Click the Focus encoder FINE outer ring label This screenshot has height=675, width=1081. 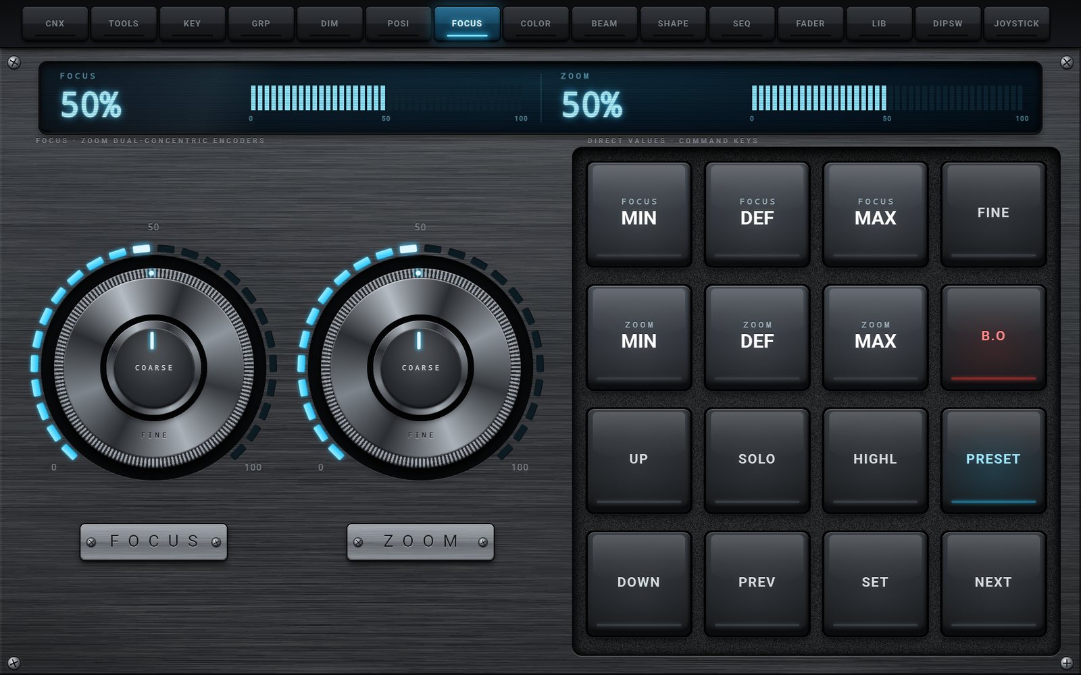154,435
